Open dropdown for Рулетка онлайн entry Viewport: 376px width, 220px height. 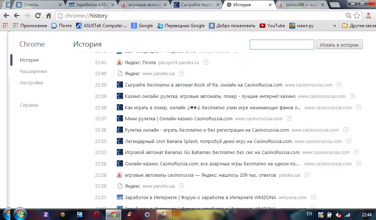(x=346, y=130)
